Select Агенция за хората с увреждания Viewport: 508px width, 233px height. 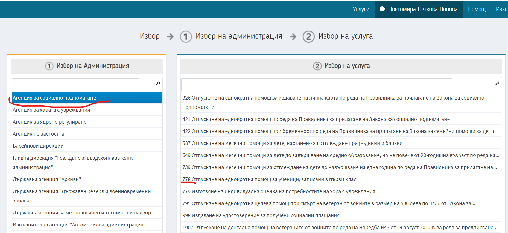[87, 110]
